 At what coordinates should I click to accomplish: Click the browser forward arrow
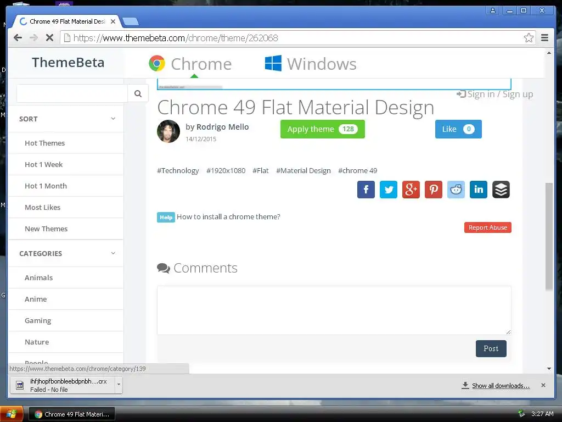(x=33, y=38)
